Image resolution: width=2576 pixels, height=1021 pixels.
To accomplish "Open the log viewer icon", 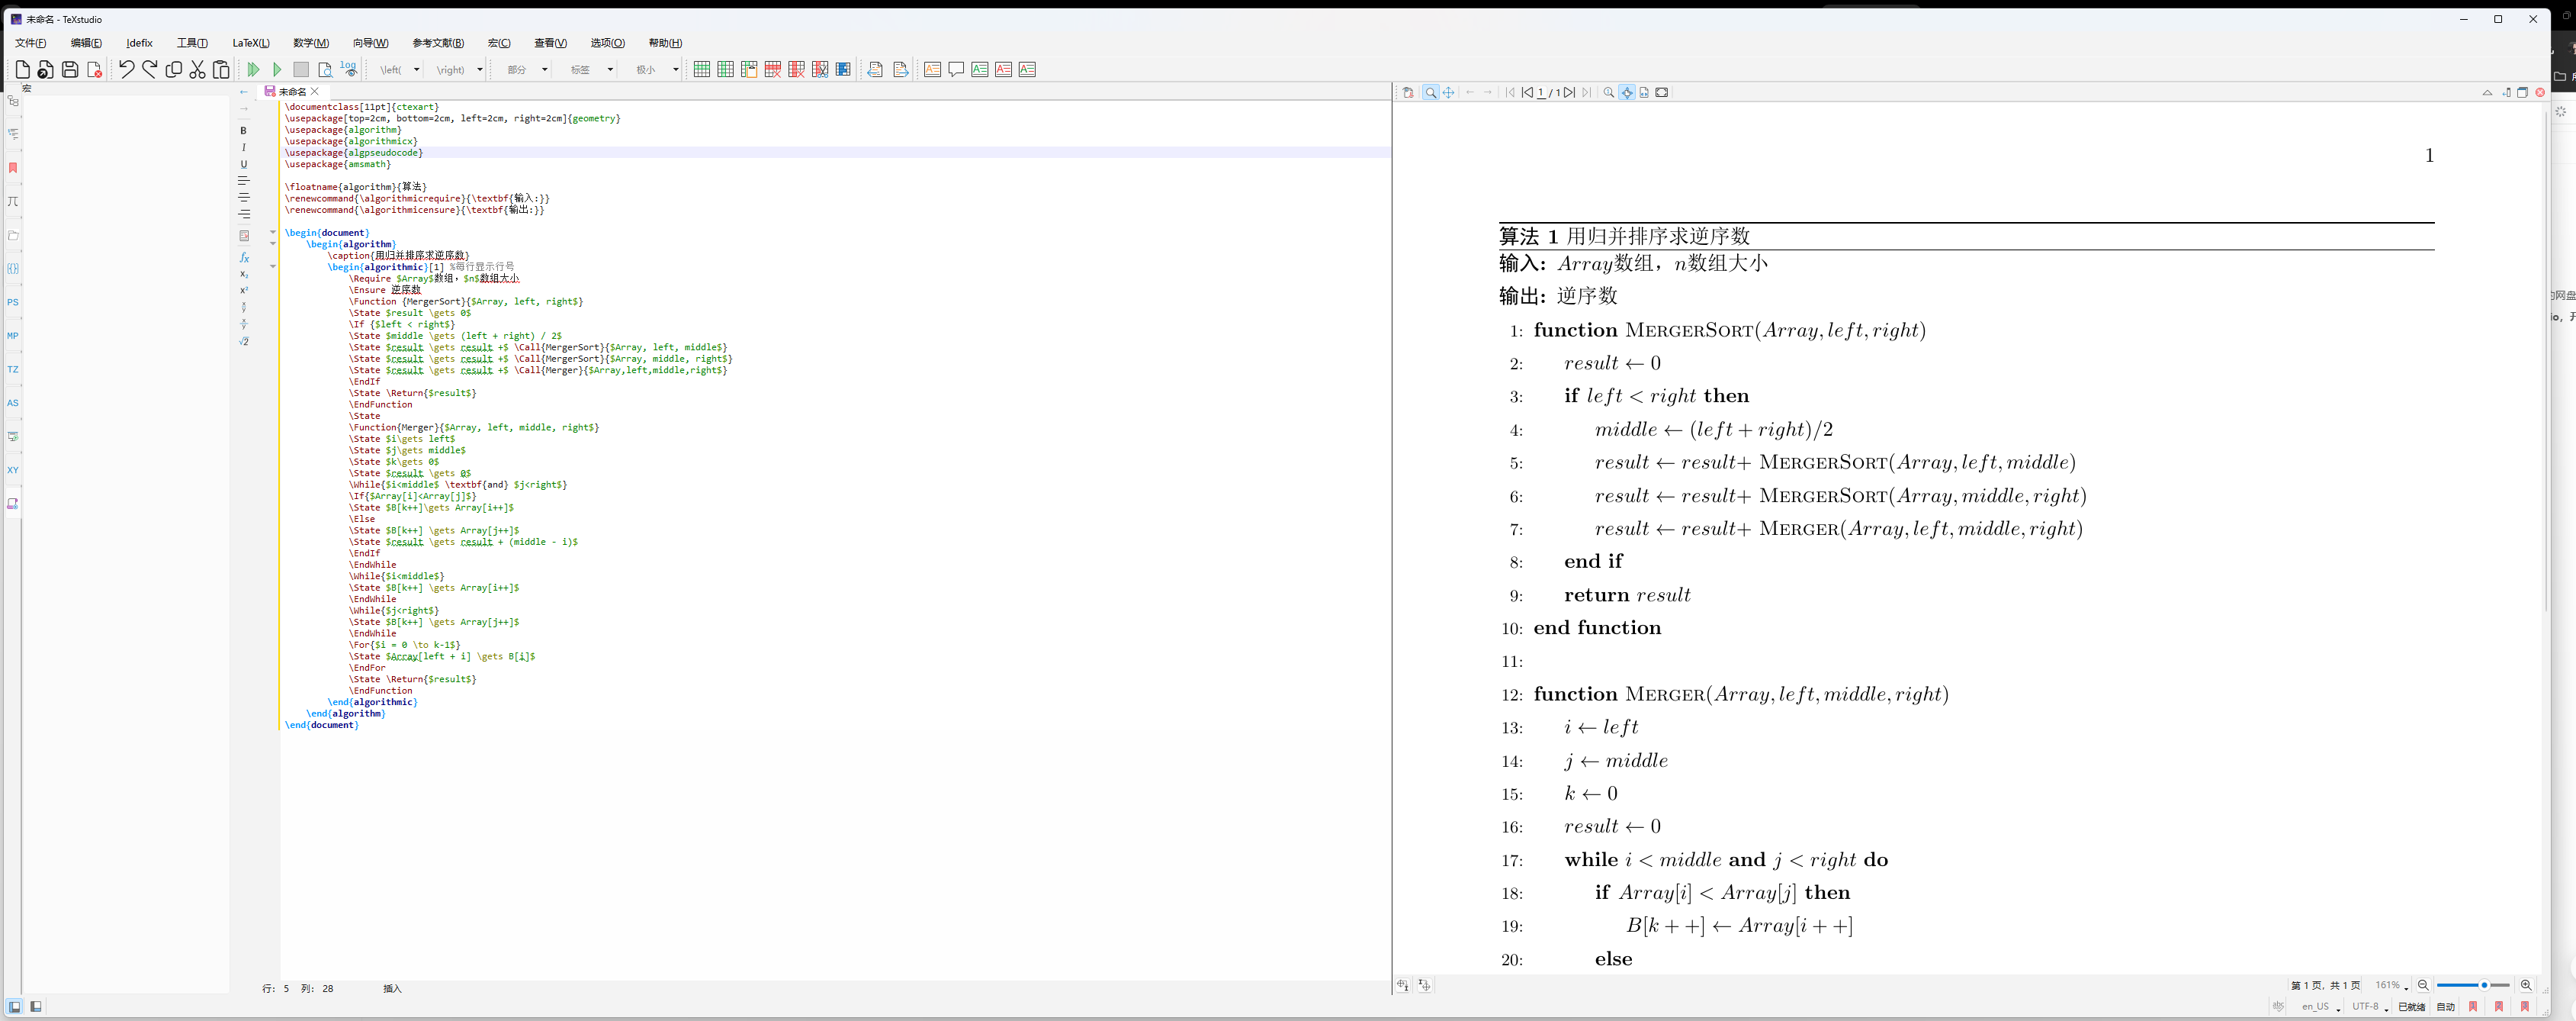I will click(348, 69).
